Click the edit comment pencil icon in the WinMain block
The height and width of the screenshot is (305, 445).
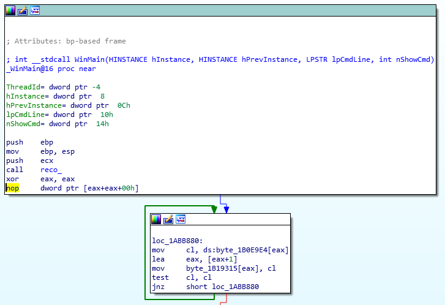pyautogui.click(x=23, y=10)
